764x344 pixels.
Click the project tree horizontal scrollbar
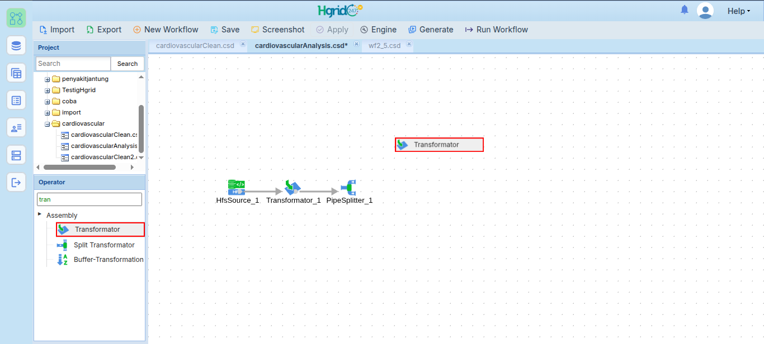pyautogui.click(x=79, y=167)
